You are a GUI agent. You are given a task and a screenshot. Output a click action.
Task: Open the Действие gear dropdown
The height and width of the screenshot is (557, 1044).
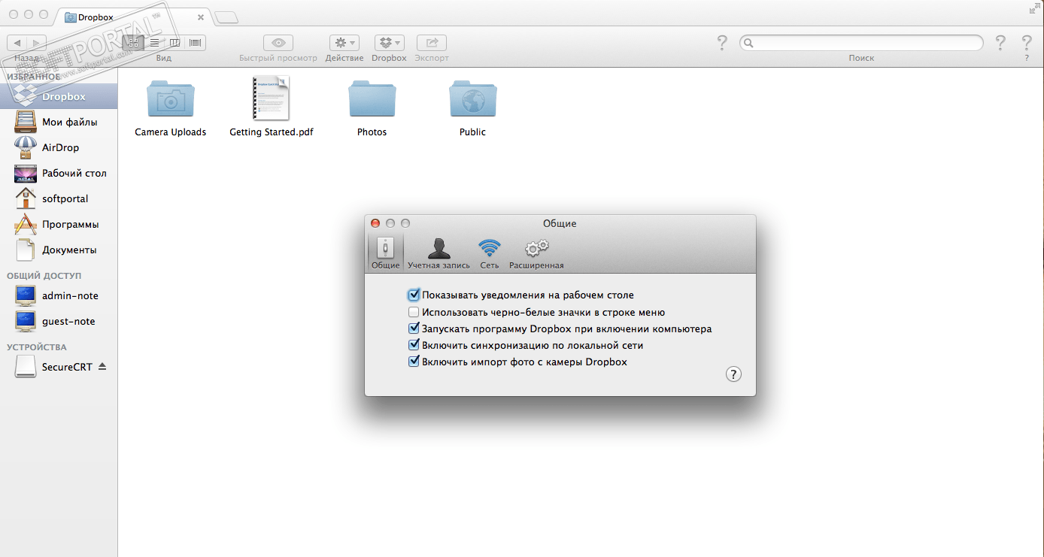point(344,43)
